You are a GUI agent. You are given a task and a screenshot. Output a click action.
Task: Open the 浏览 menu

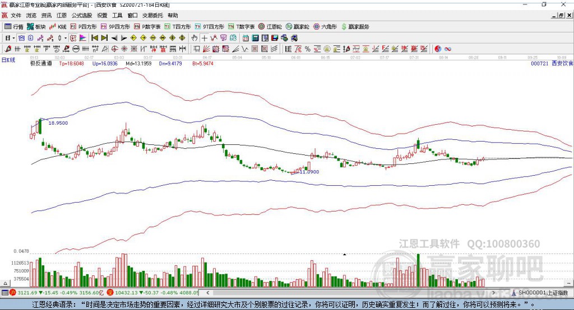click(x=31, y=15)
